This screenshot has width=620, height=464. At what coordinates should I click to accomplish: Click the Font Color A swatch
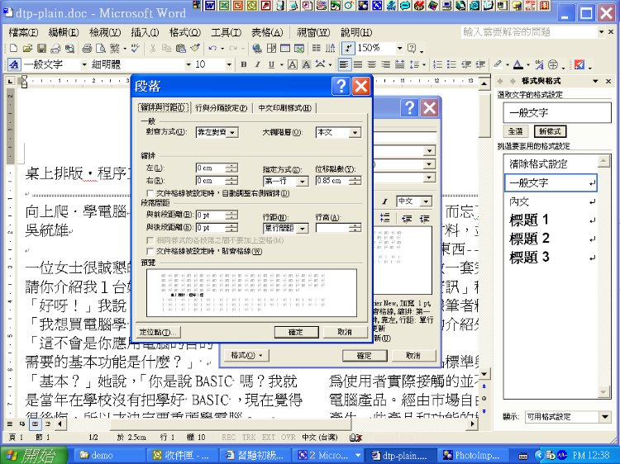pyautogui.click(x=518, y=64)
